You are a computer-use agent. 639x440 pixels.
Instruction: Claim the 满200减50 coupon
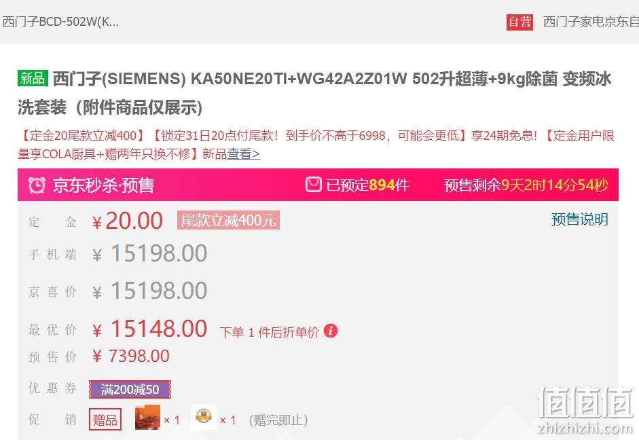[130, 390]
